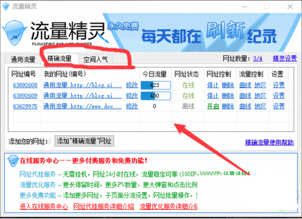The height and width of the screenshot is (219, 302).
Task: Open 曲线 for row 63892609
Action: [x=245, y=96]
